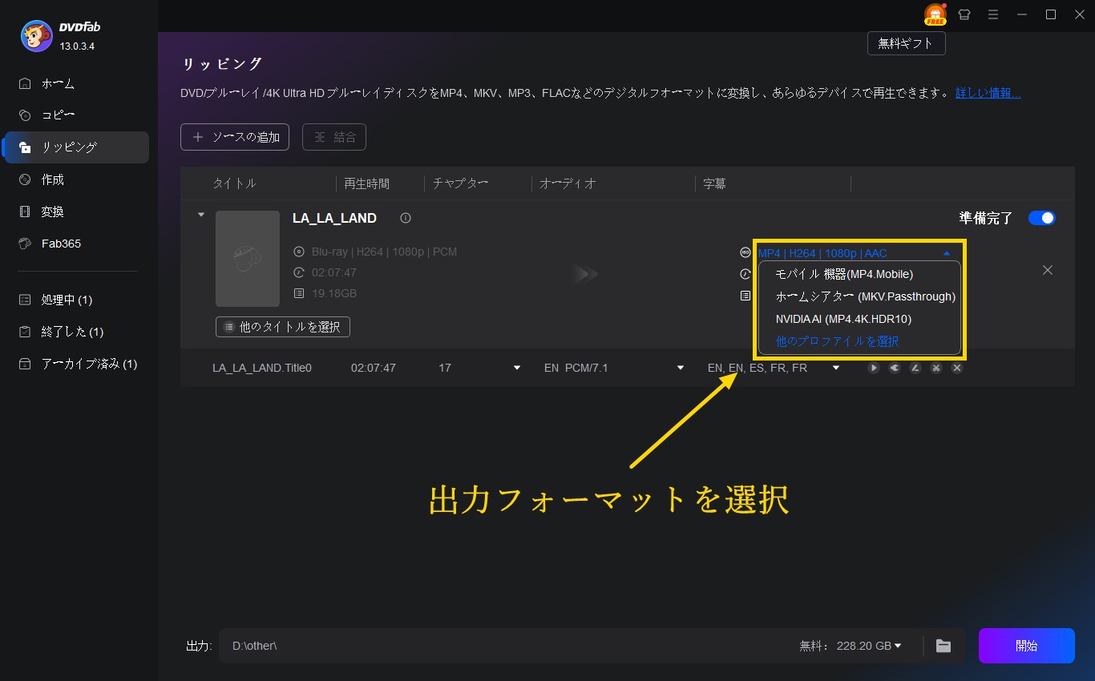Expand the subtitle EN, EN, ES, FR dropdown
1095x681 pixels.
coord(836,368)
